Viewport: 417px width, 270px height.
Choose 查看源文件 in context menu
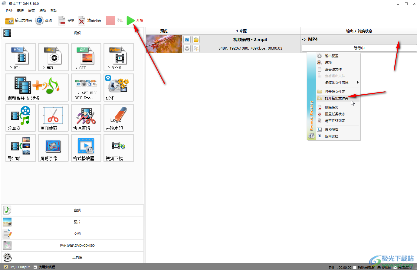(x=338, y=69)
